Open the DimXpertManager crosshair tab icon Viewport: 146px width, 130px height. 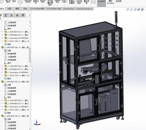(17, 15)
